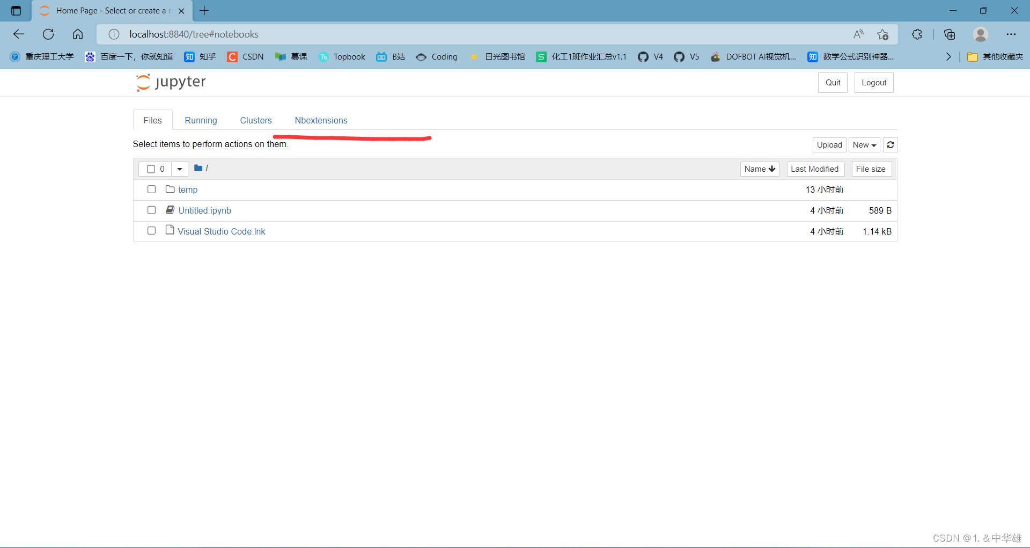Switch to the Files tab
Screen dimensions: 1030x548
(153, 120)
